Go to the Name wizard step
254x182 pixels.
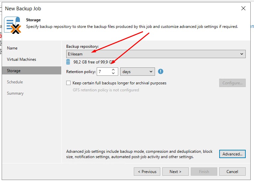point(12,48)
